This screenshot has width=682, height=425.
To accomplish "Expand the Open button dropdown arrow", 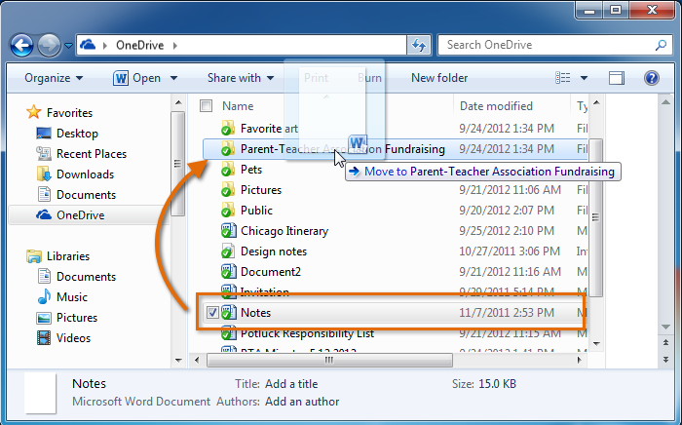I will click(173, 78).
